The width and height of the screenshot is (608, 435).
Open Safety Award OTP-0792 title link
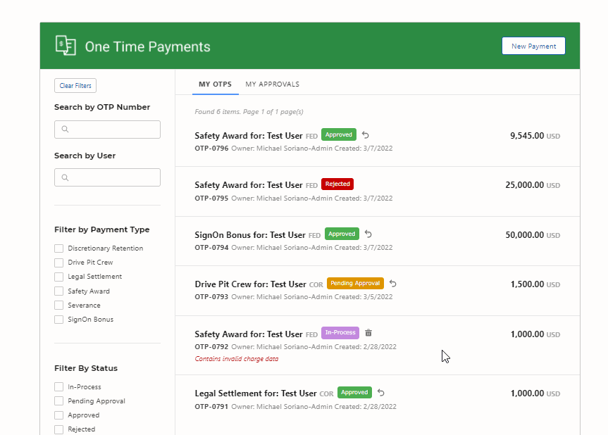point(249,334)
